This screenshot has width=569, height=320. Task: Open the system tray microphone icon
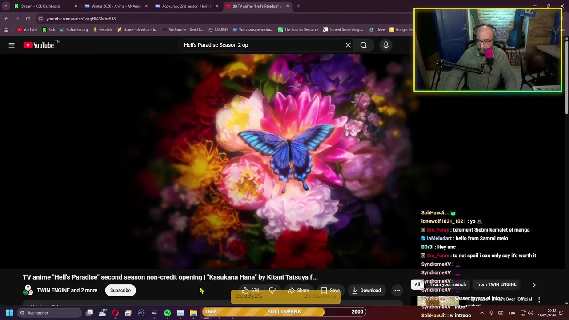(x=491, y=313)
